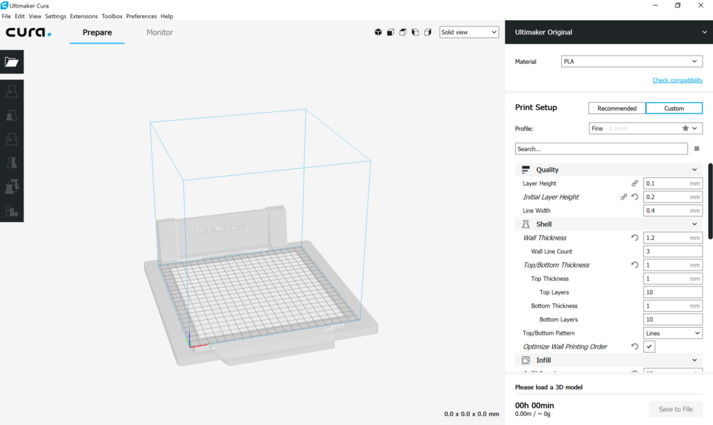Switch Print Setup to Recommended mode
Screen dimensions: 713x425
coord(616,108)
